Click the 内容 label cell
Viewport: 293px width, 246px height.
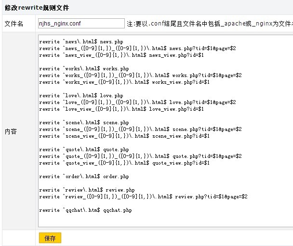(x=11, y=131)
